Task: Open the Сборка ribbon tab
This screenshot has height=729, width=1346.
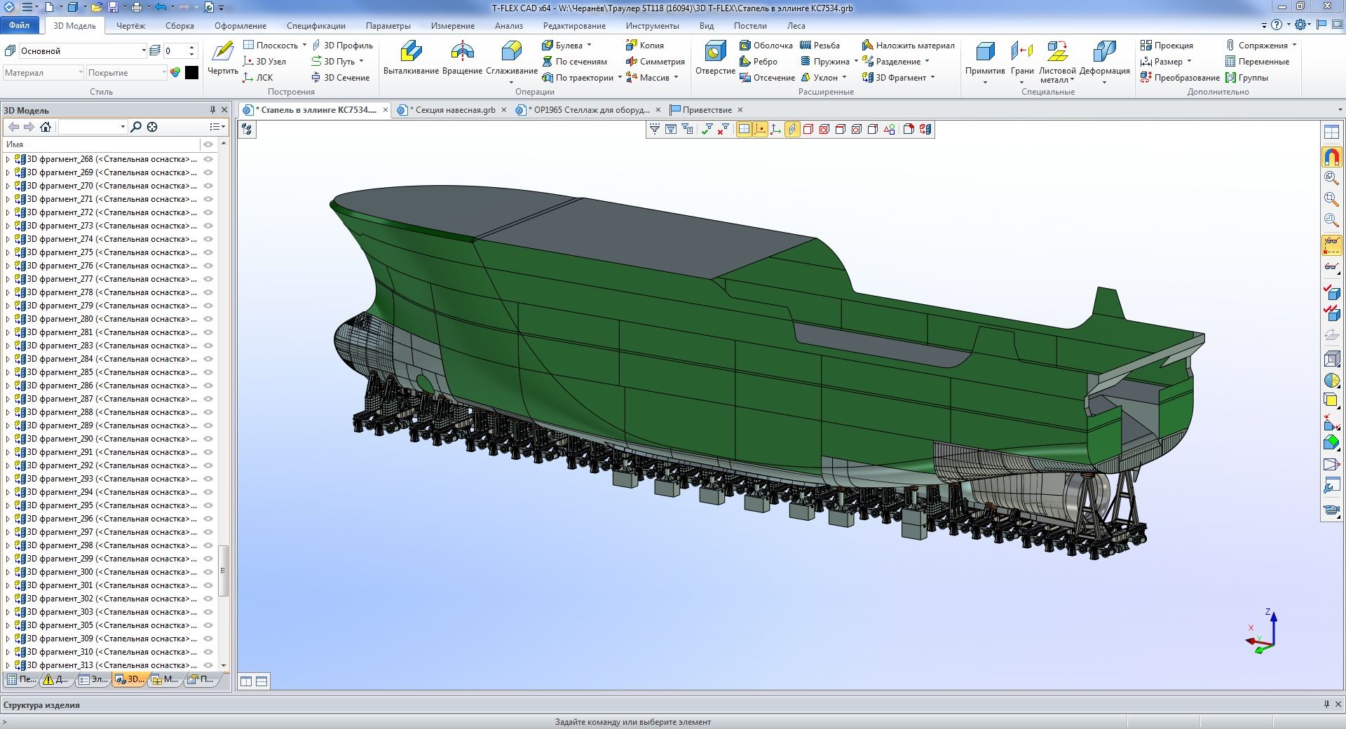Action: click(179, 26)
